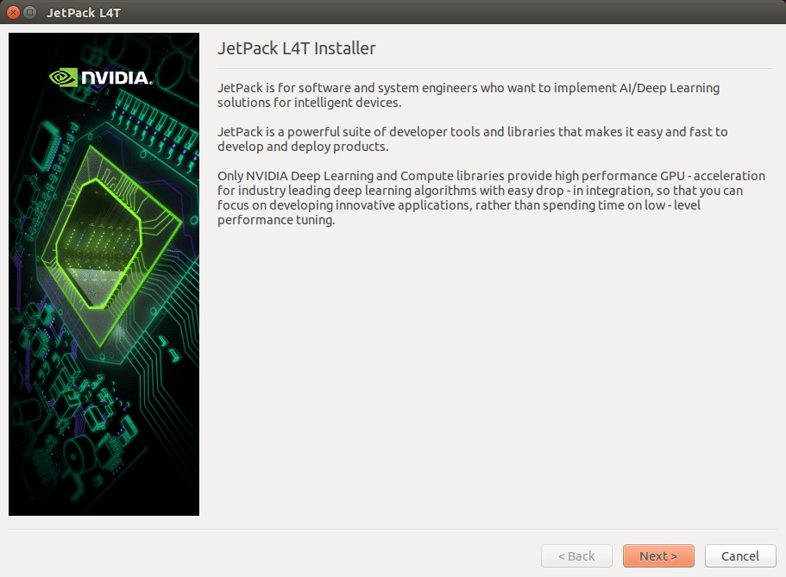Click the double chevron arrows on circuit artwork
The width and height of the screenshot is (786, 577).
[169, 349]
